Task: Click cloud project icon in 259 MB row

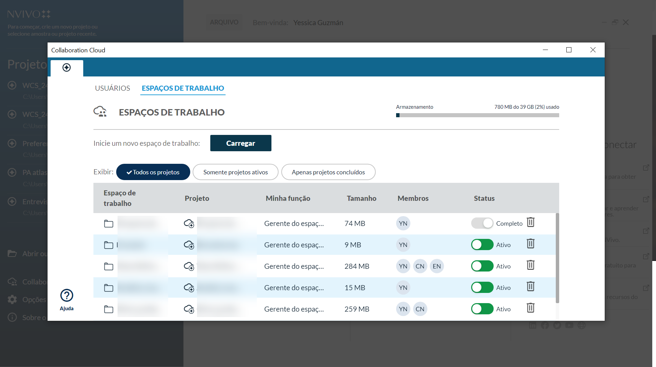Action: point(189,309)
